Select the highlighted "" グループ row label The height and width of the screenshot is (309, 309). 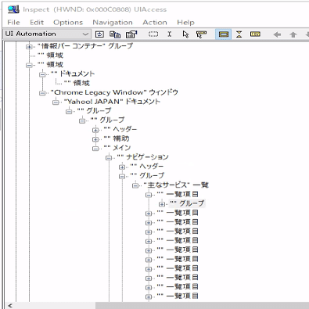187,203
